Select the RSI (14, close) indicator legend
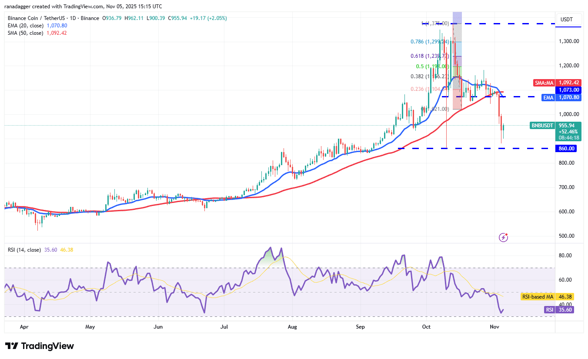This screenshot has width=588, height=359. click(24, 250)
